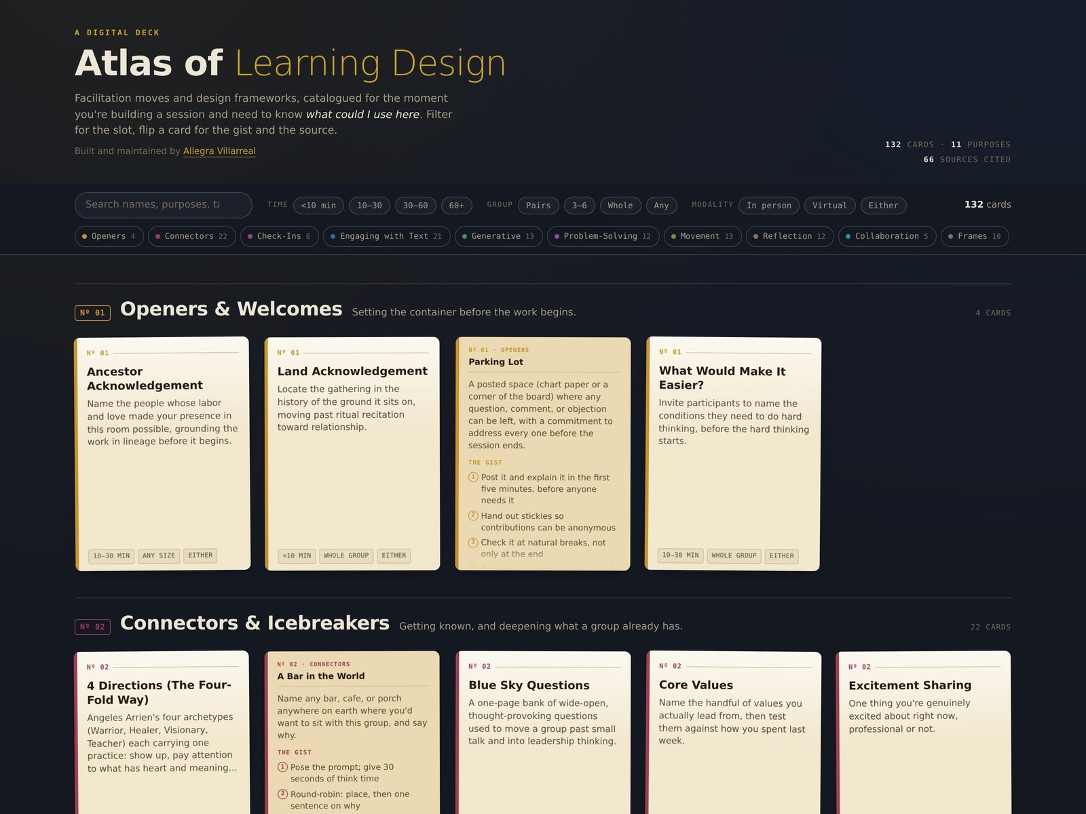This screenshot has width=1086, height=814.
Task: Open the Allegra Villarreal link
Action: (x=219, y=151)
